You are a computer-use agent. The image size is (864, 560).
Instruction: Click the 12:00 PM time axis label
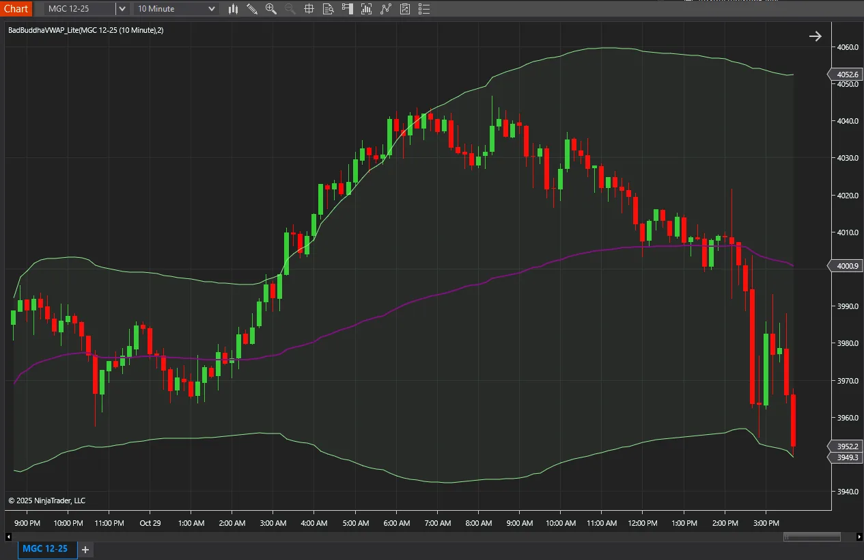[x=642, y=523]
